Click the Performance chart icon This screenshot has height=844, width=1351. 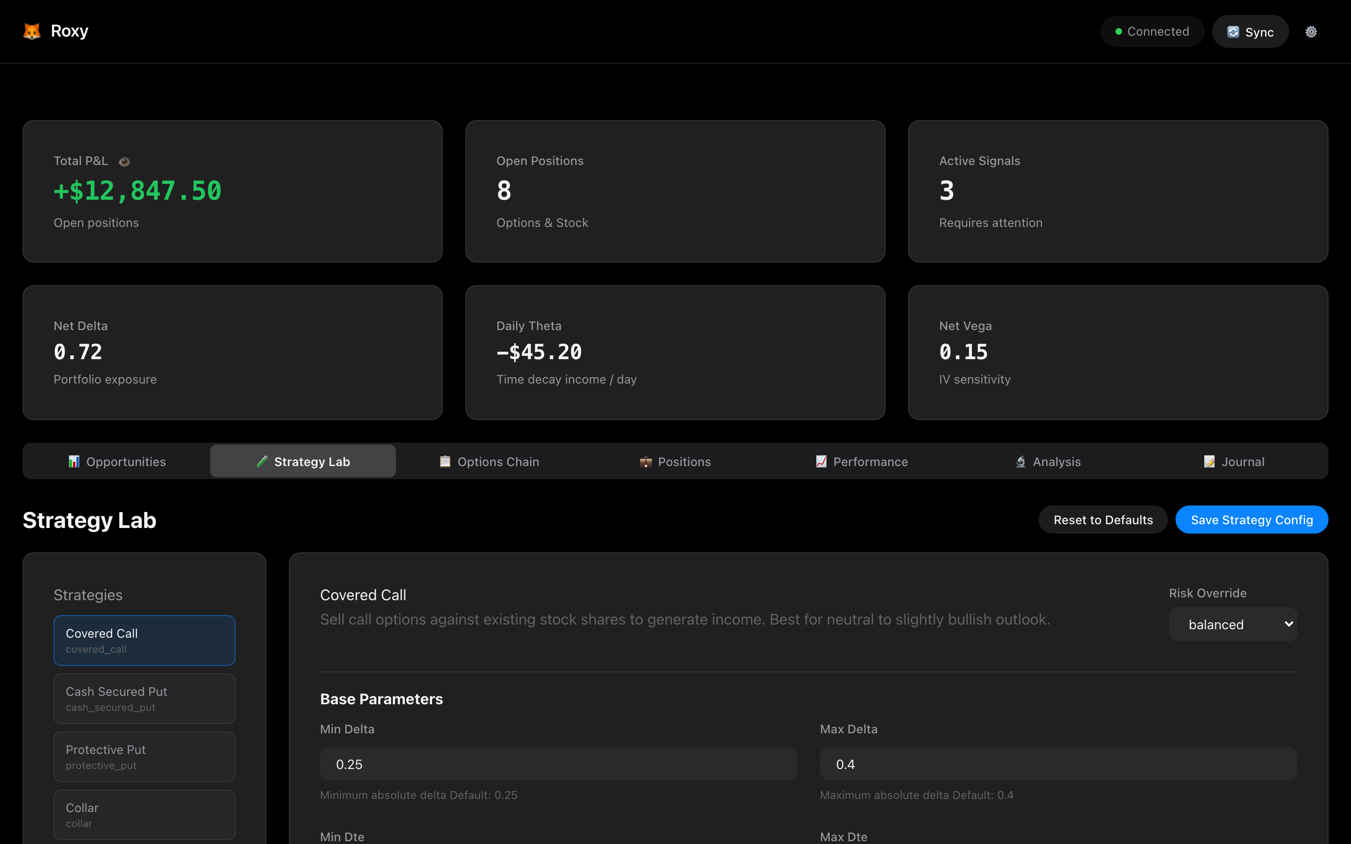click(820, 462)
